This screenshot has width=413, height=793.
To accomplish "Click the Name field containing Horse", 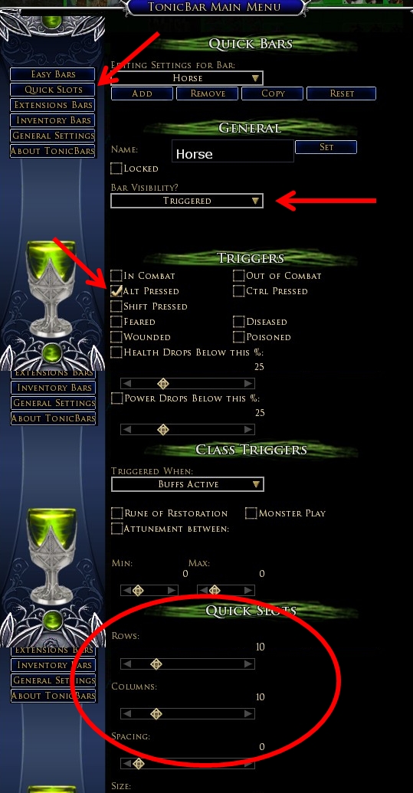I will click(x=233, y=151).
